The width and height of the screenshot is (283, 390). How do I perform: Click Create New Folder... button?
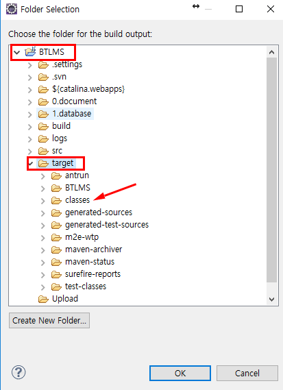(49, 320)
